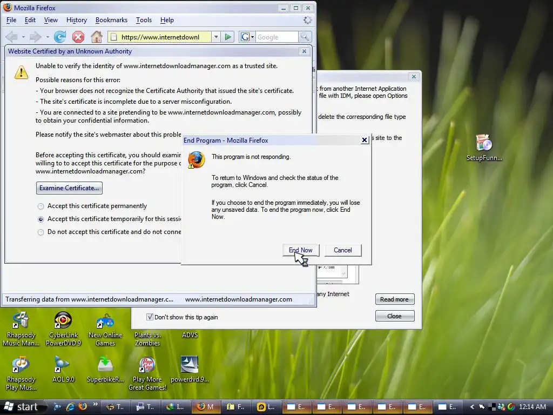The height and width of the screenshot is (415, 553).
Task: Click the Firefox quick launch icon
Action: pyautogui.click(x=83, y=406)
